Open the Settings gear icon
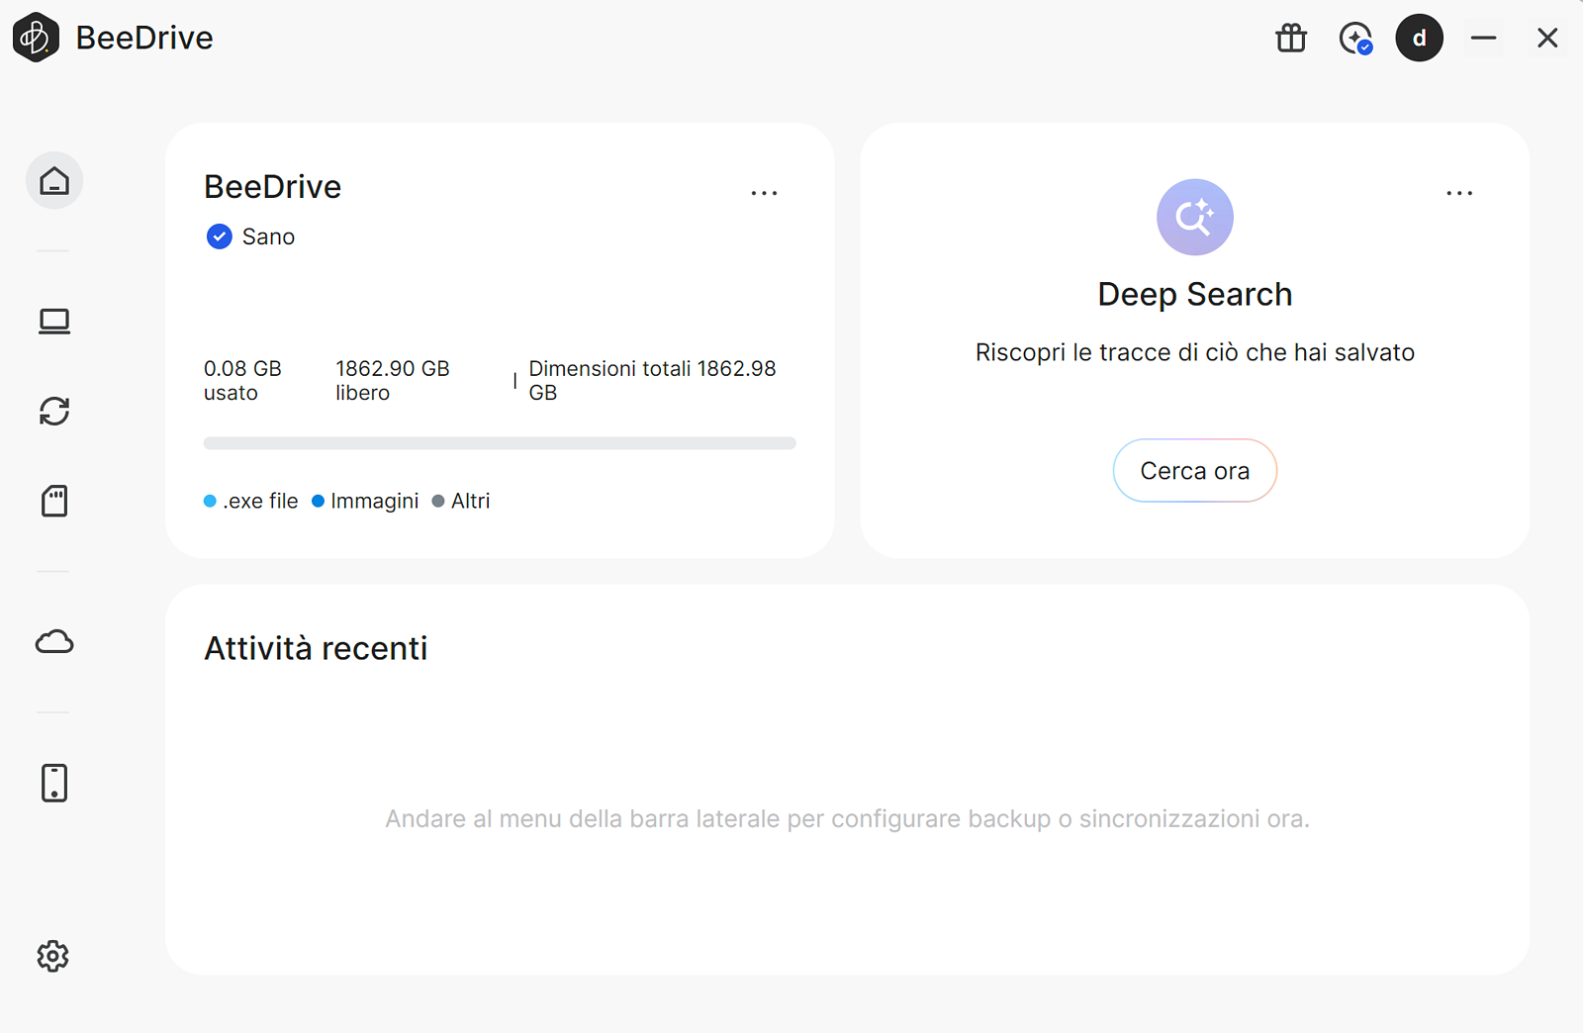 (53, 956)
